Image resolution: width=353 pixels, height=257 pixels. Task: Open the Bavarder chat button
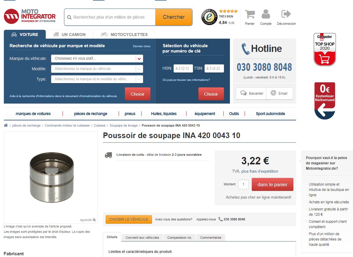tap(251, 94)
